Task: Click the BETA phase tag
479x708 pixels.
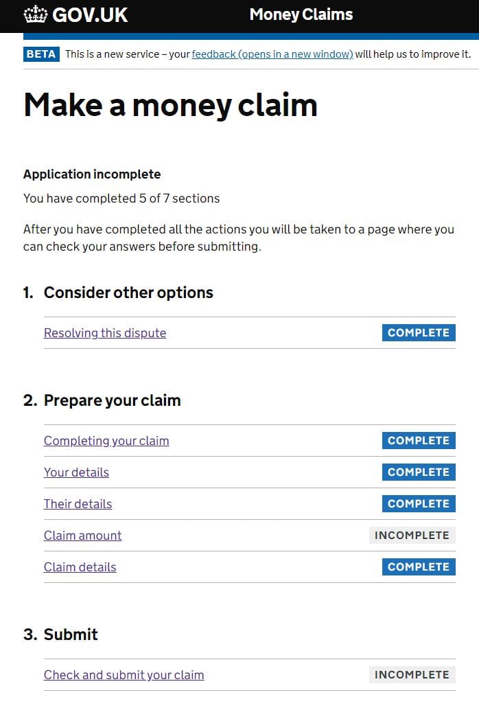Action: [41, 54]
